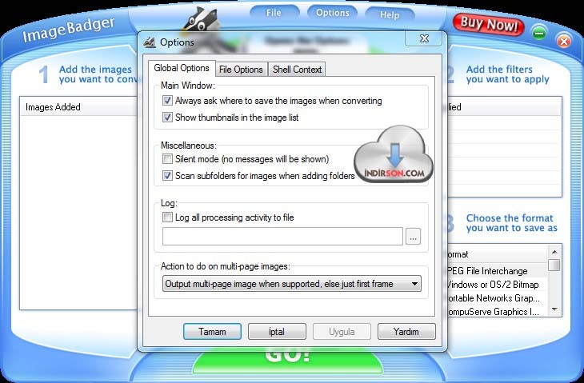Screen dimensions: 584x383
Task: Uncheck Show thumbnails in the image list
Action: pos(167,118)
